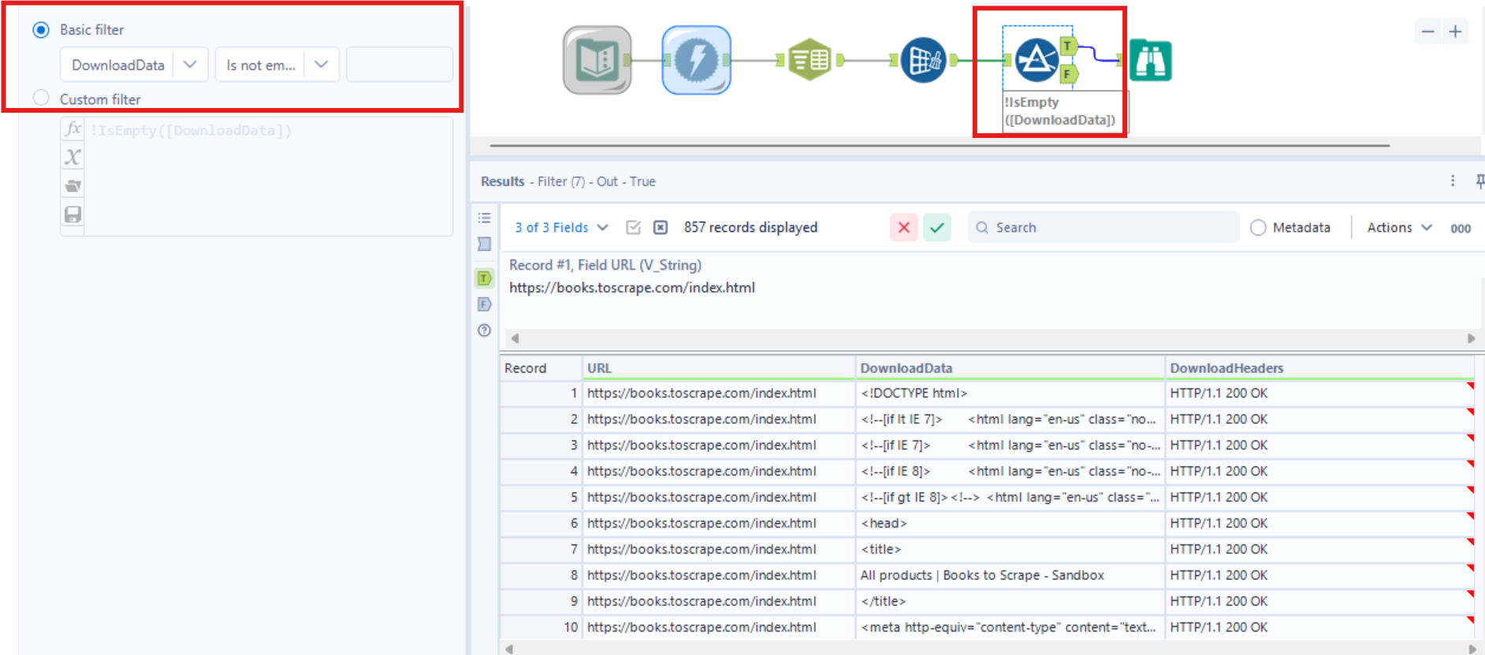This screenshot has width=1485, height=655.
Task: Click the red X cancel button
Action: click(x=904, y=228)
